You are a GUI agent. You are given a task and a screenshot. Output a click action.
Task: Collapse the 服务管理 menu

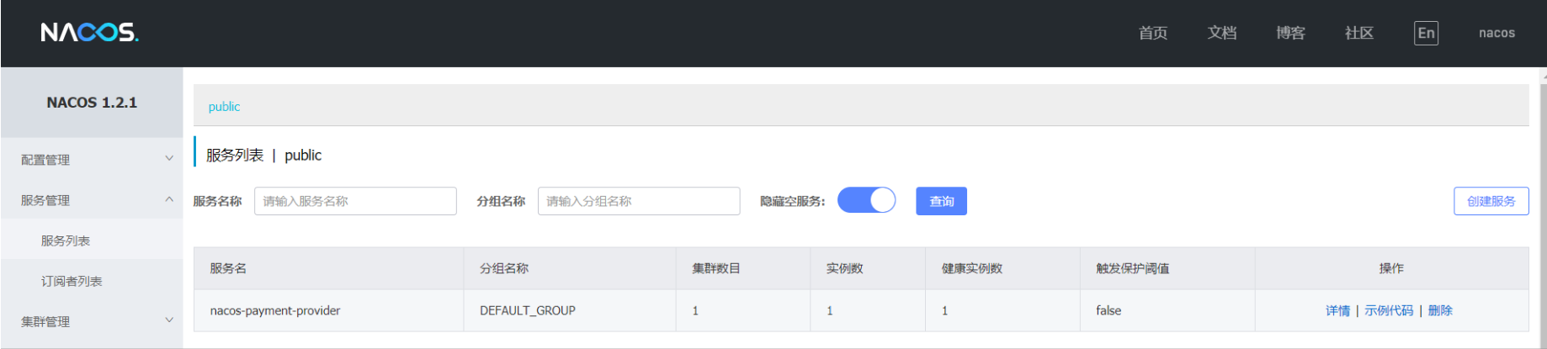coord(91,200)
